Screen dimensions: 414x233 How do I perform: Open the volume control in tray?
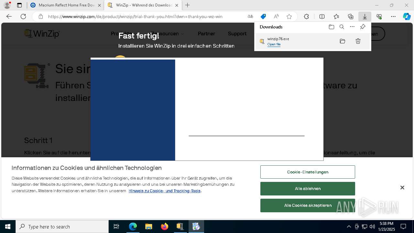tap(372, 227)
